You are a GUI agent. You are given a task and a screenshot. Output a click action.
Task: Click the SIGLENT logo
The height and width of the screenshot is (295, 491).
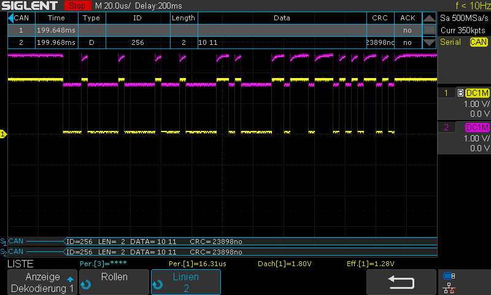coord(29,6)
